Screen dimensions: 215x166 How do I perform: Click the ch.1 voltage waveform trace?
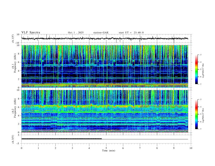(x=105, y=39)
